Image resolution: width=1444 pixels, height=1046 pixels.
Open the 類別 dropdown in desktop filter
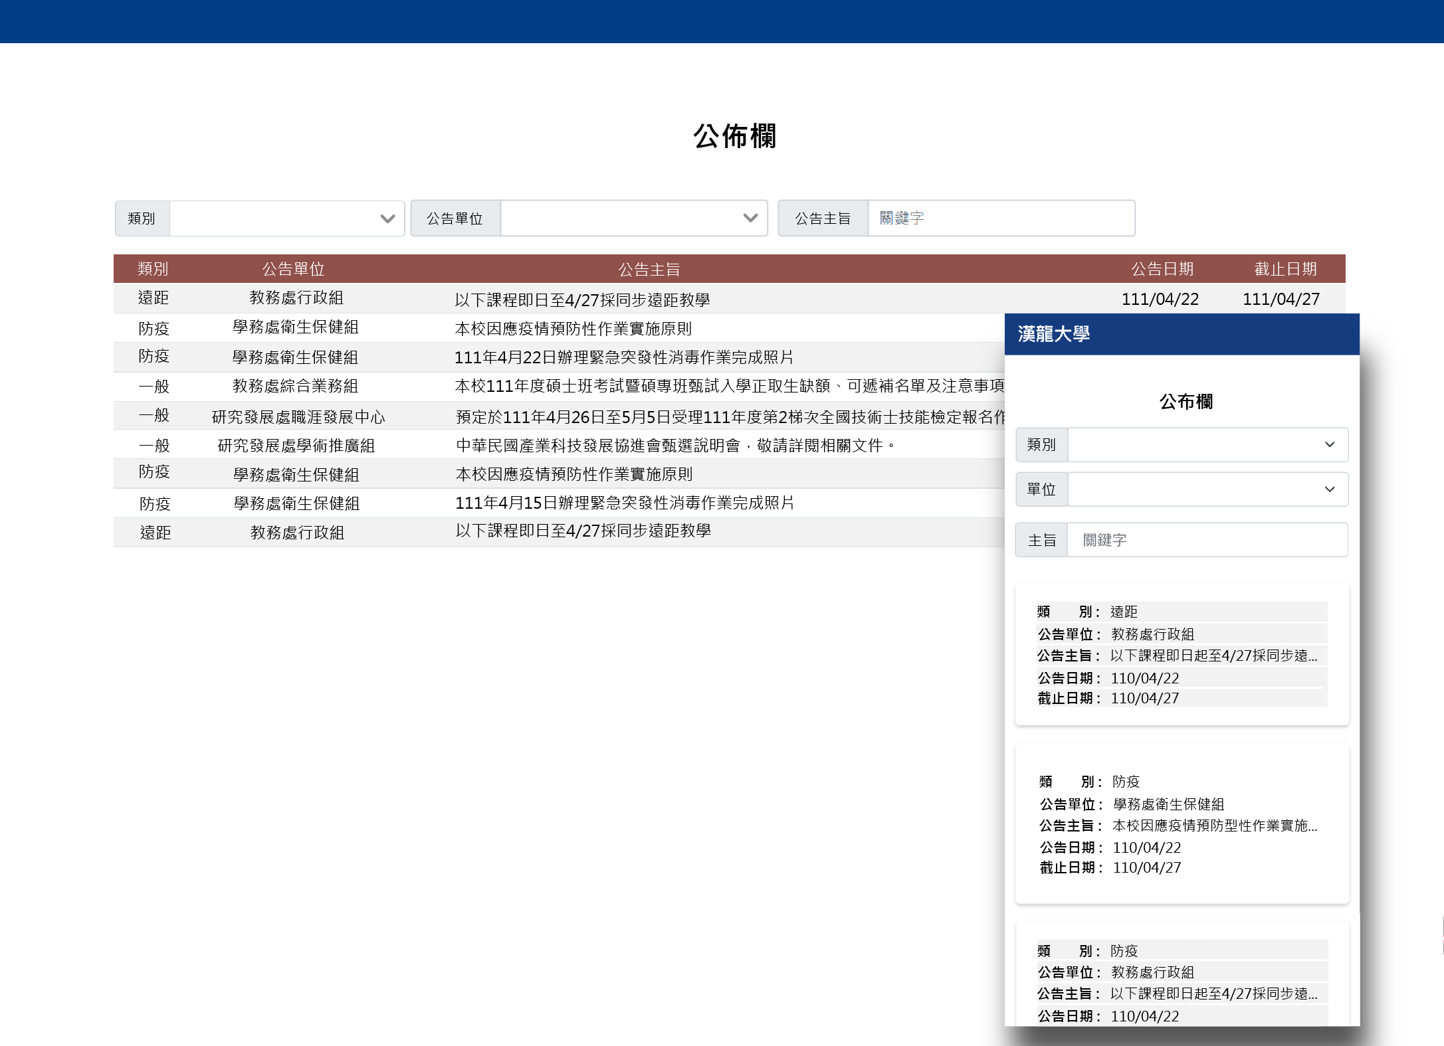pos(286,218)
